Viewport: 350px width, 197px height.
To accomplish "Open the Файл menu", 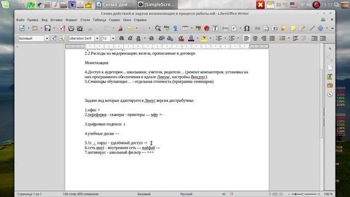I will (x=20, y=20).
